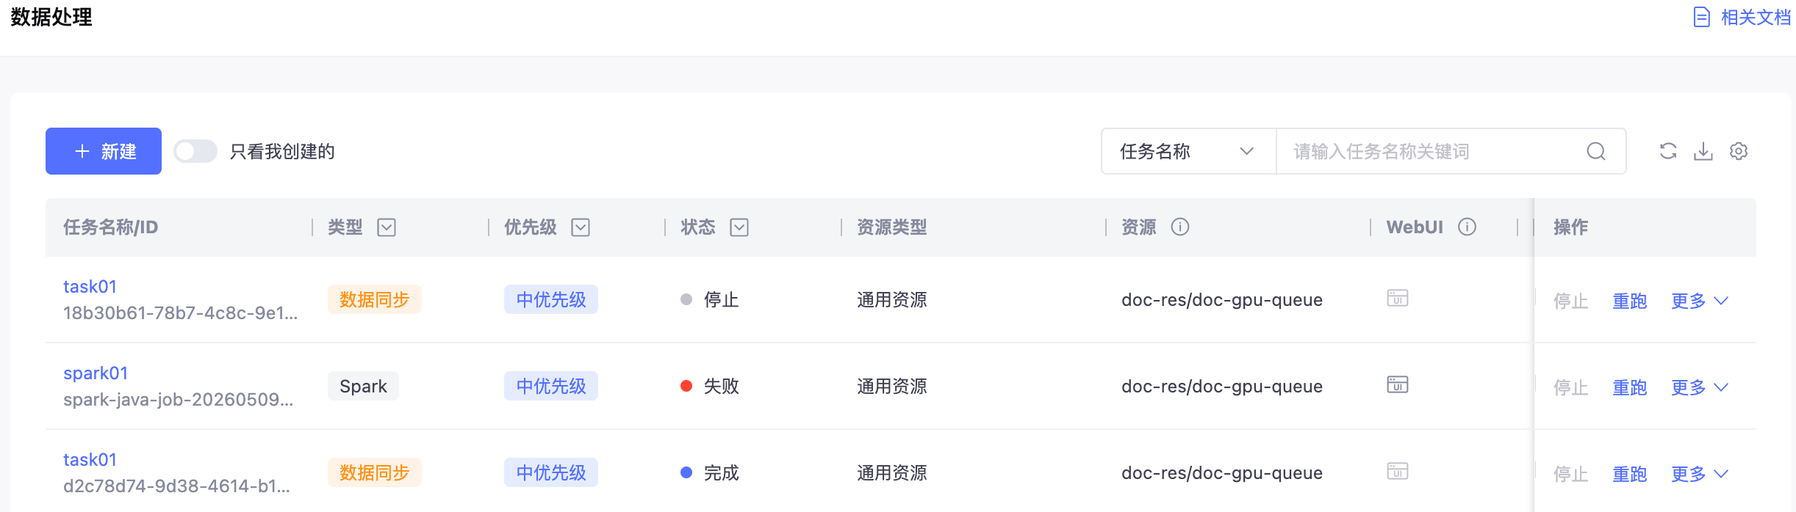Screen dimensions: 1796x512
Task: Open WebUI icon for spark01 row
Action: click(1397, 385)
